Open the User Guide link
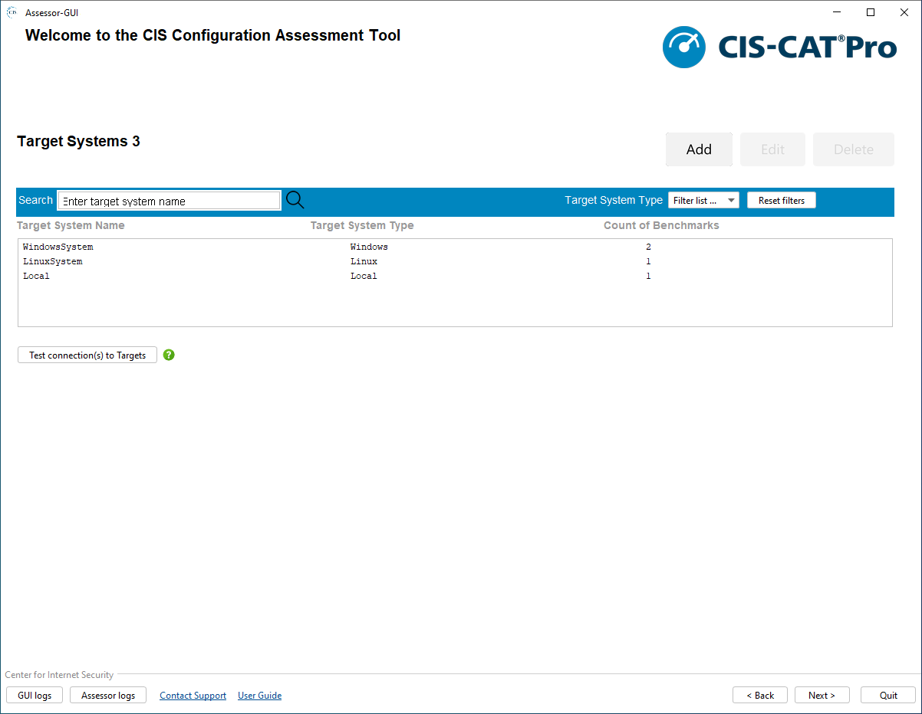 coord(259,696)
